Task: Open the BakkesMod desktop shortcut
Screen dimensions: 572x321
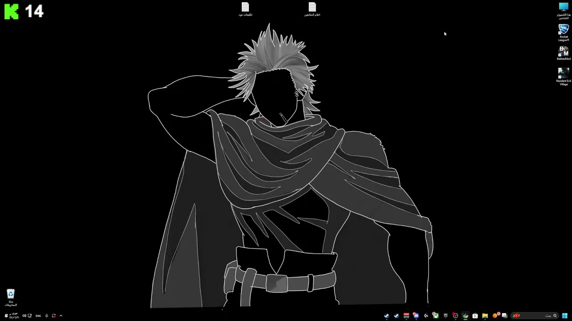Action: 564,53
